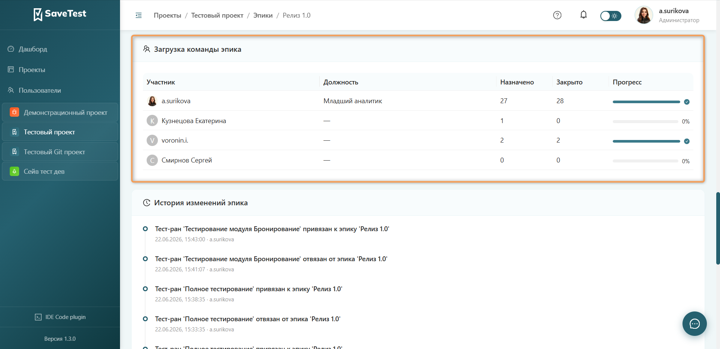Click green Сейв тест дев icon

click(x=14, y=171)
